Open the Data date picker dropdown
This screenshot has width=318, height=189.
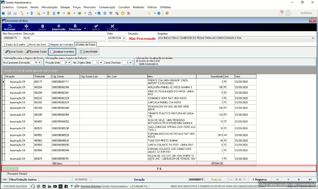(124, 38)
